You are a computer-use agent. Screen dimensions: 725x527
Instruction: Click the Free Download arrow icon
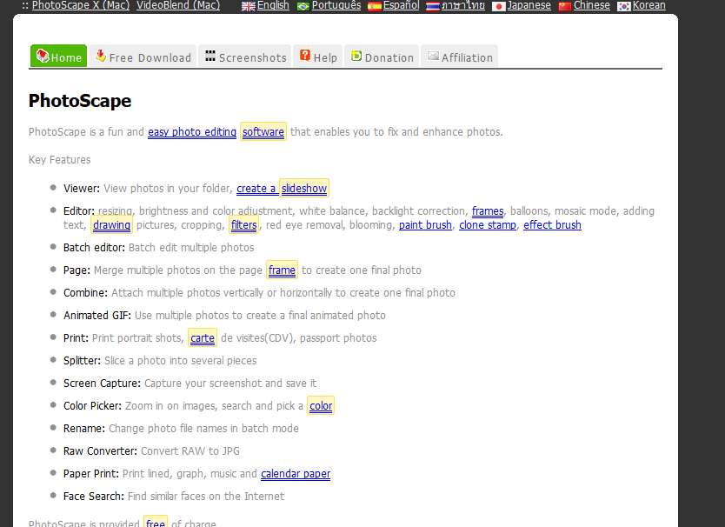coord(100,56)
